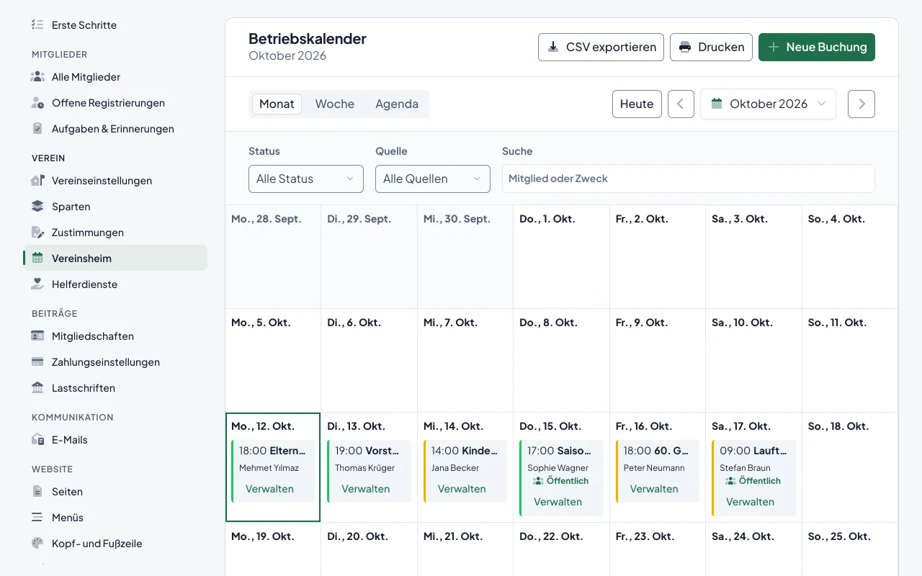922x576 pixels.
Task: Click Verwalten for Sophie Wagner booking
Action: pos(558,502)
